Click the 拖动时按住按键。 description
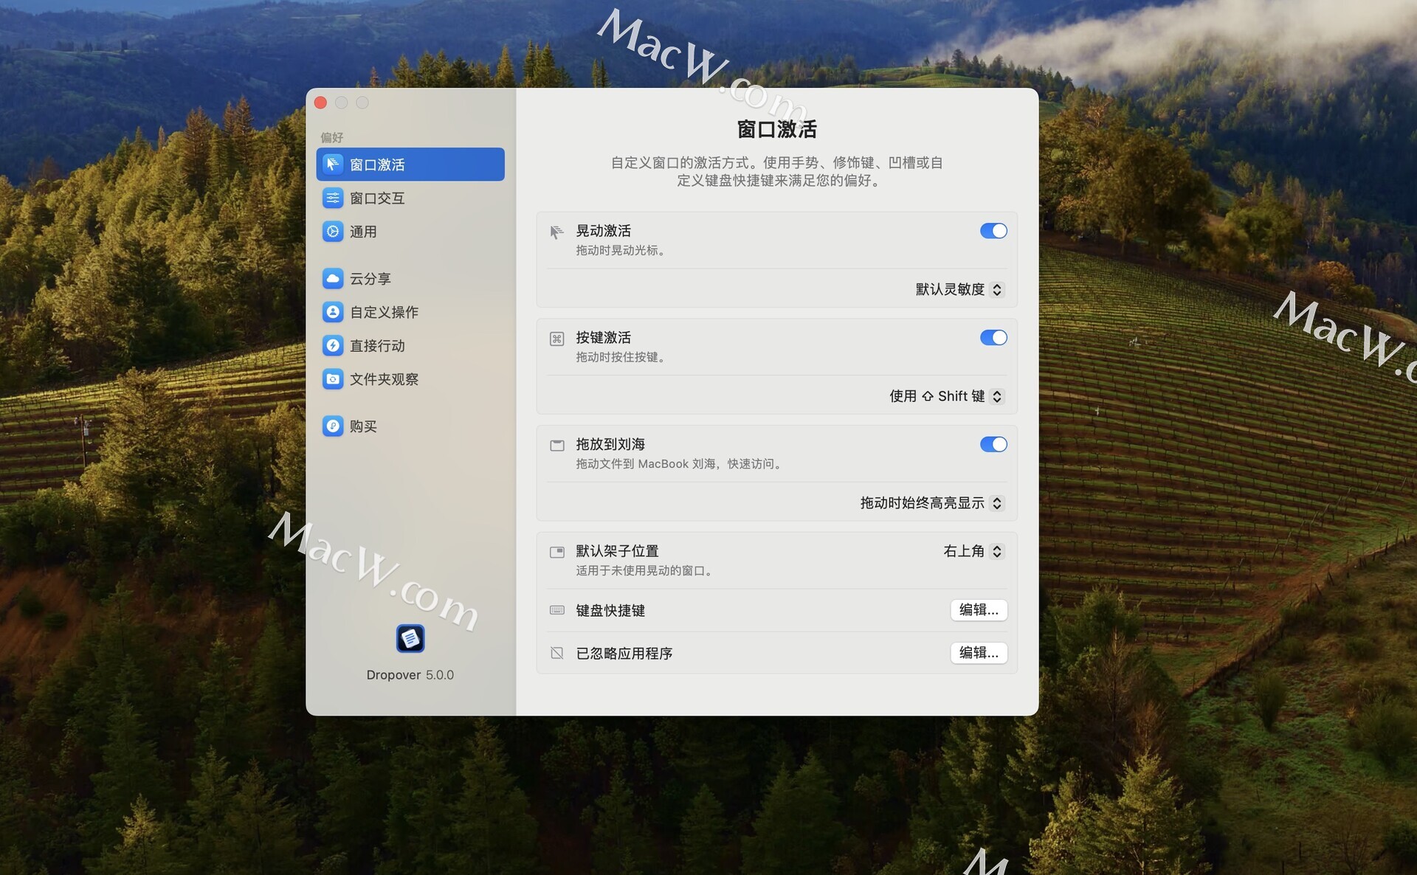 tap(622, 357)
